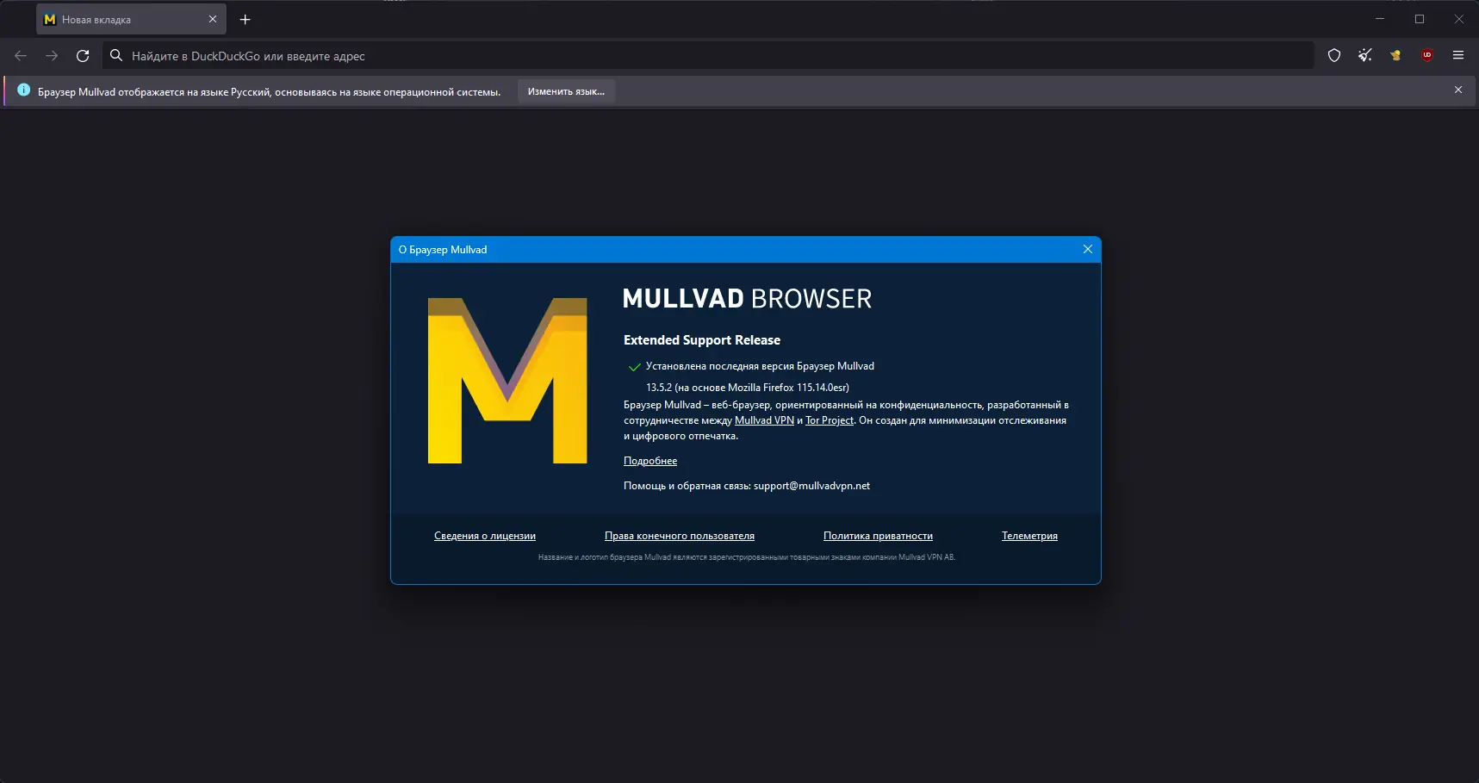The width and height of the screenshot is (1479, 783).
Task: Open the Mullvad VPN link
Action: click(x=764, y=420)
